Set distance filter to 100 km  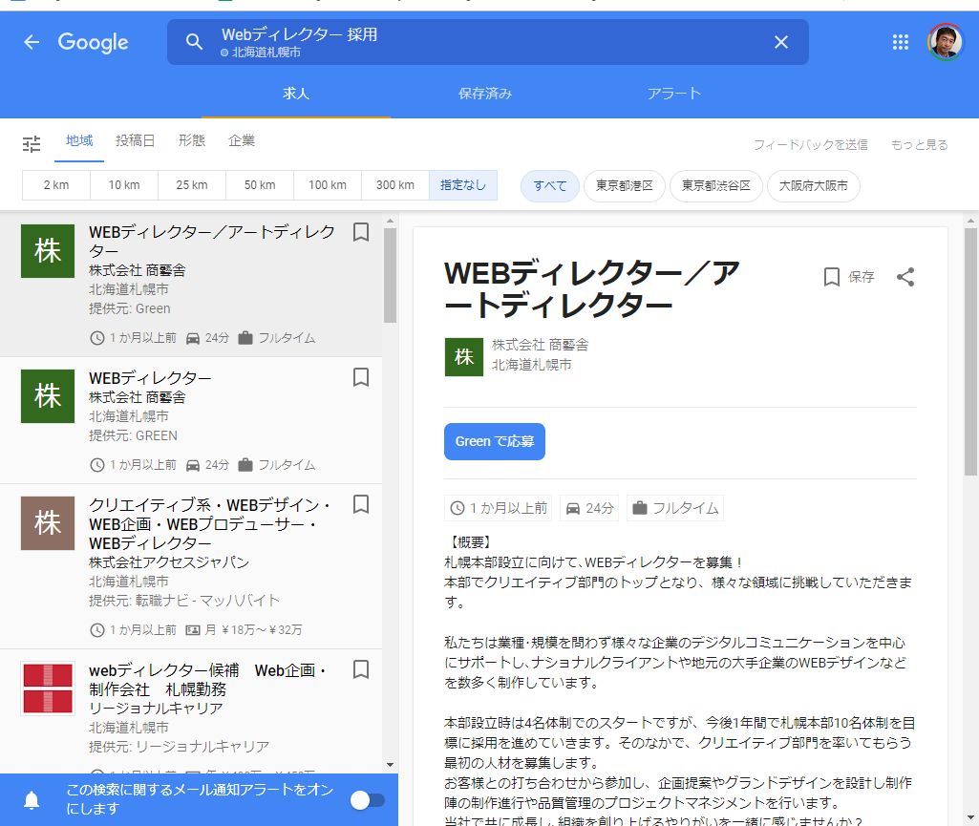click(x=328, y=185)
